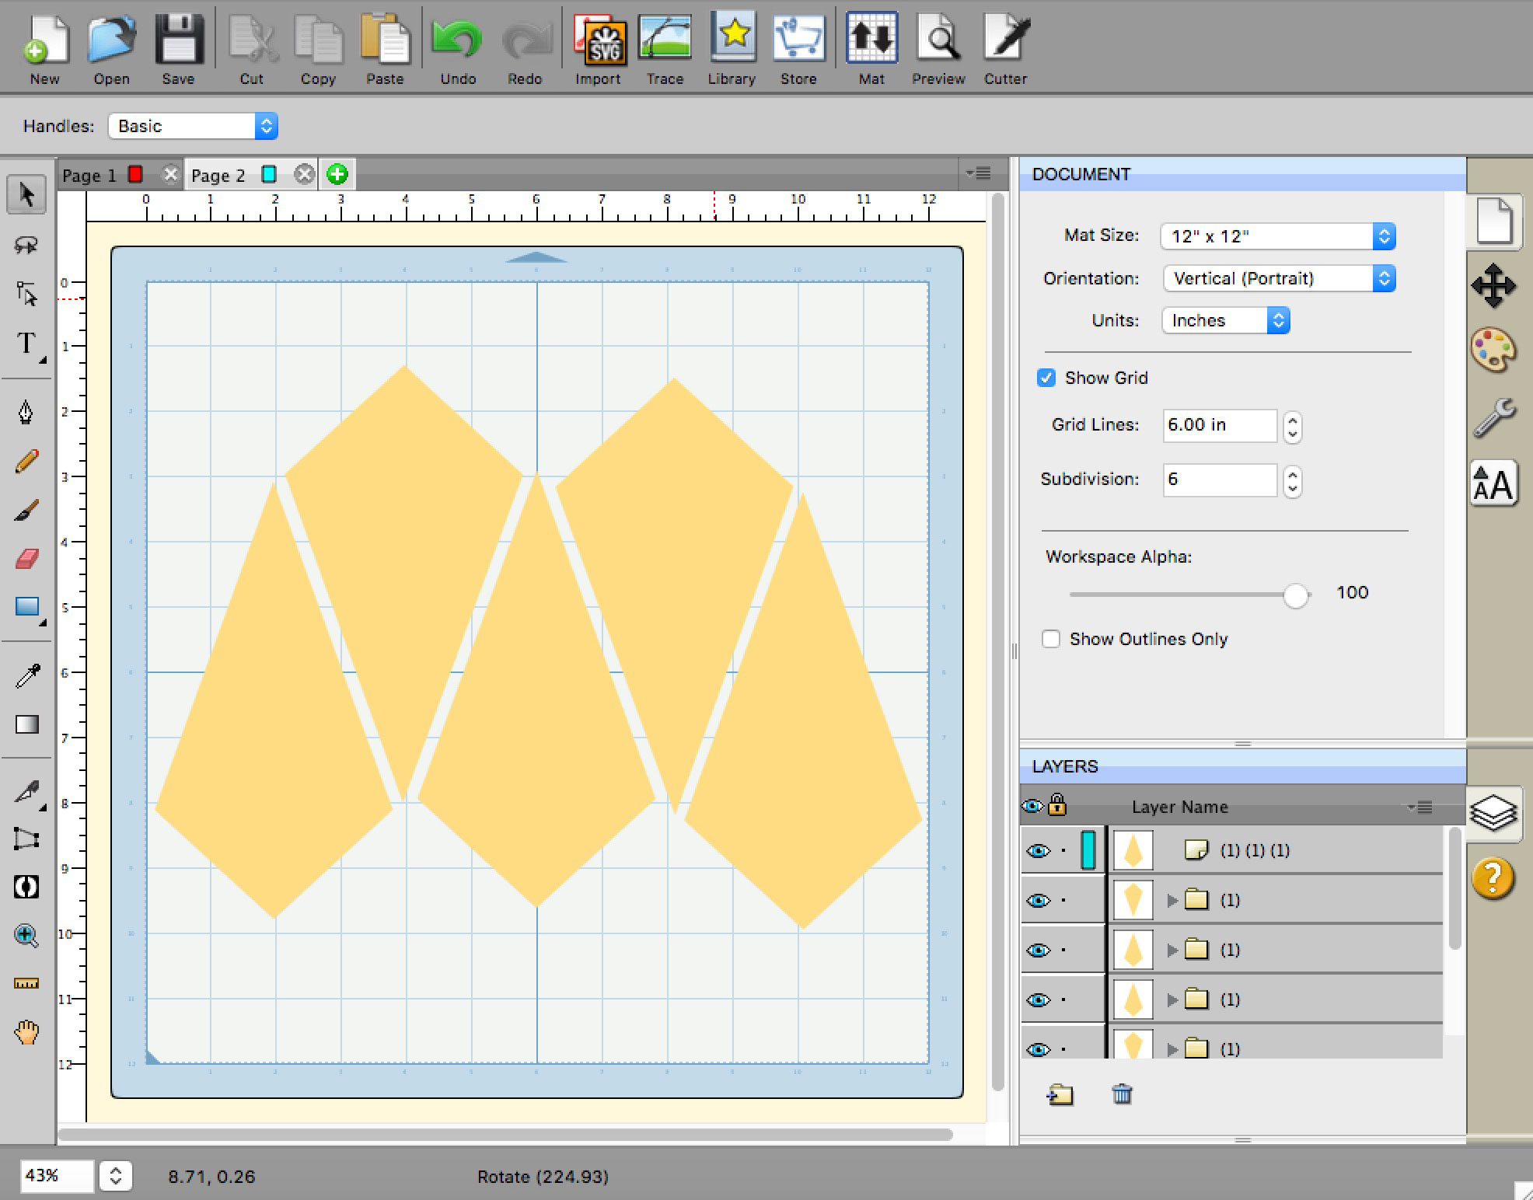Toggle Show Grid checkbox
1533x1200 pixels.
coord(1049,379)
